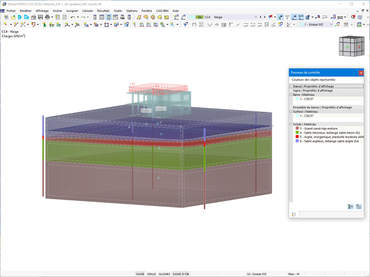370x277 pixels.
Task: Click the Print icon in toolbar
Action: coord(47,17)
